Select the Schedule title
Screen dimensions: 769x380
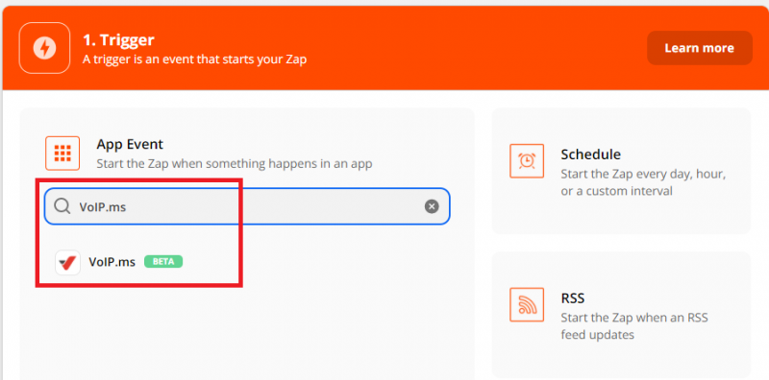click(591, 154)
